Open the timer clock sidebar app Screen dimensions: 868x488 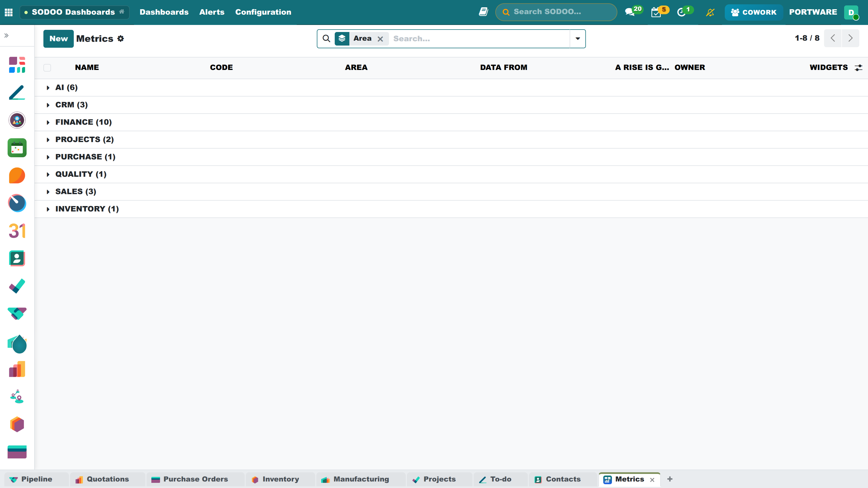[17, 203]
